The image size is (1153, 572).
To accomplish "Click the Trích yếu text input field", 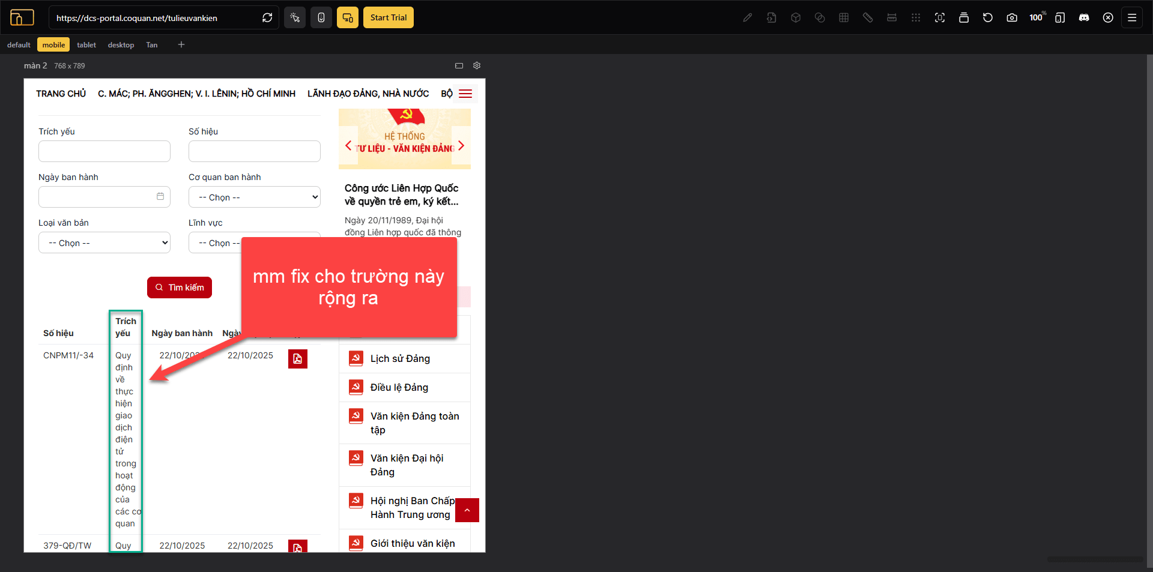I will (104, 151).
